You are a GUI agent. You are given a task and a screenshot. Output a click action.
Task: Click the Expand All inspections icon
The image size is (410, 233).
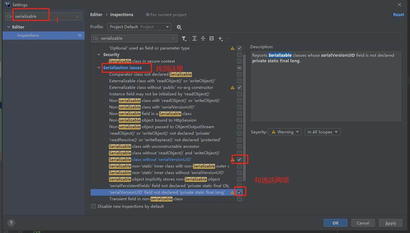click(195, 39)
